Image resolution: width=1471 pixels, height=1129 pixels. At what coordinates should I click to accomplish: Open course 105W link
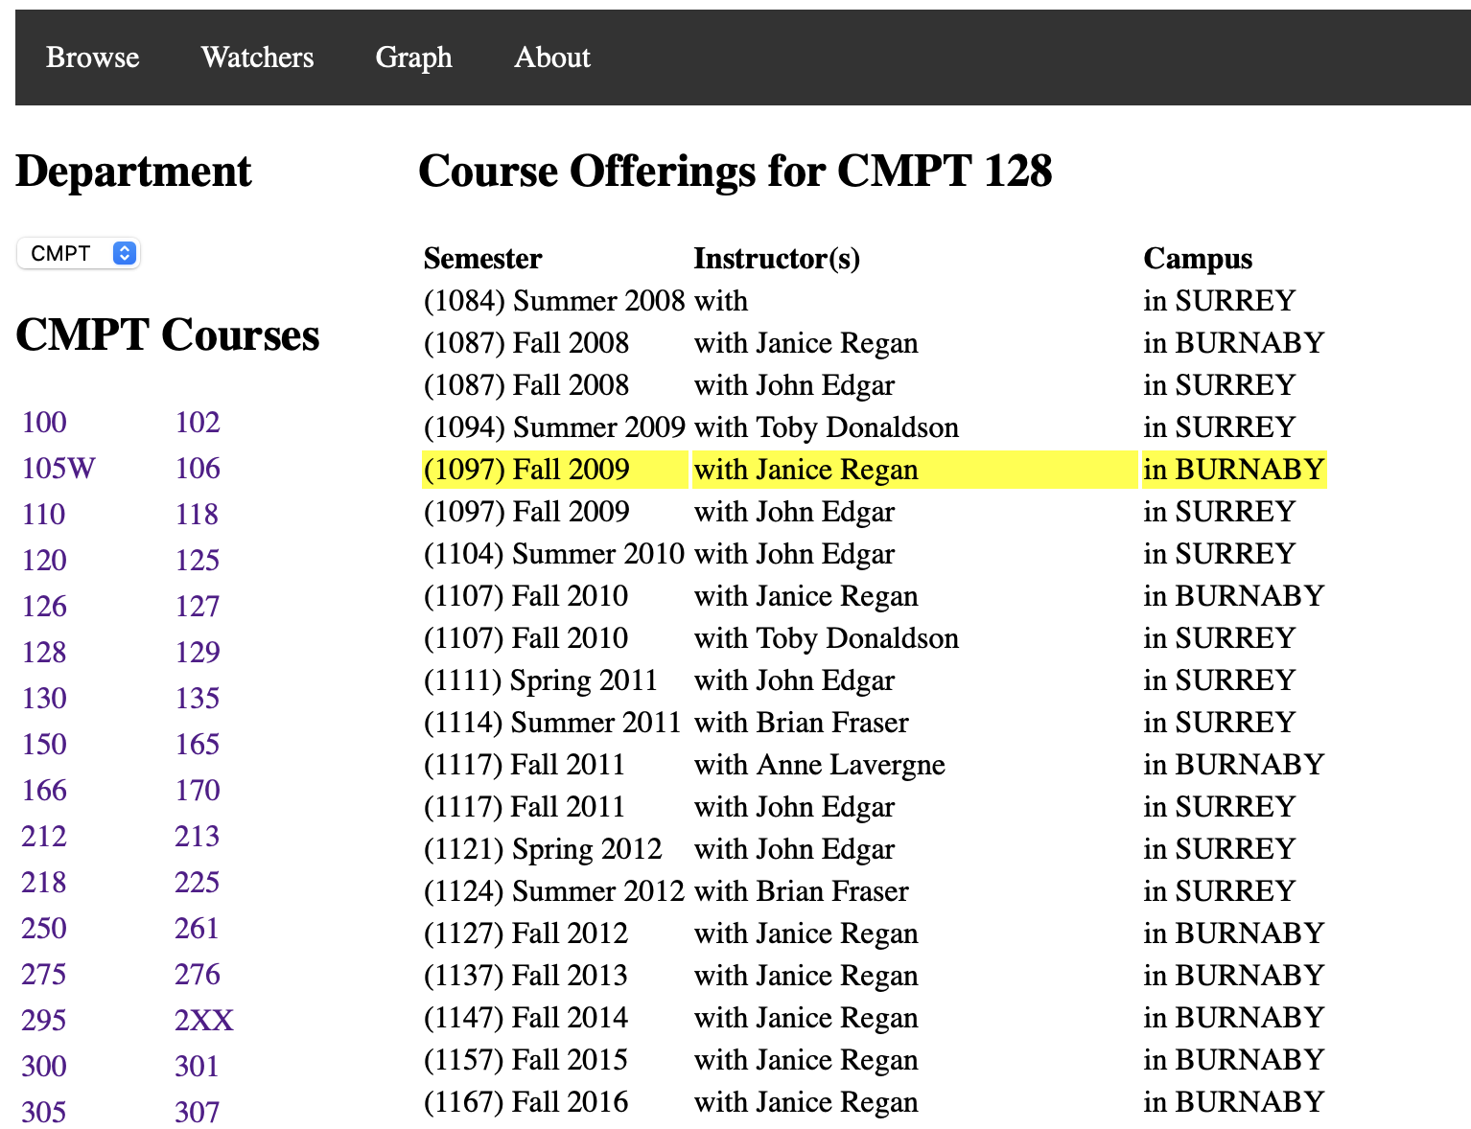pyautogui.click(x=58, y=469)
